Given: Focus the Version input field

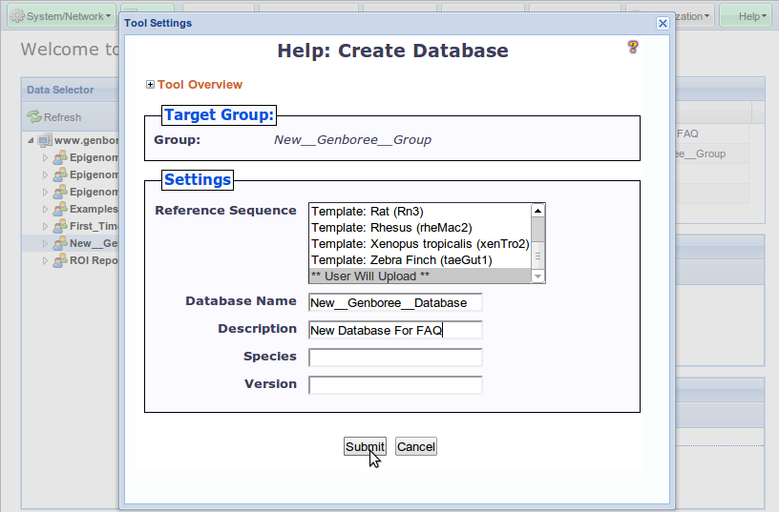Looking at the screenshot, I should [395, 385].
